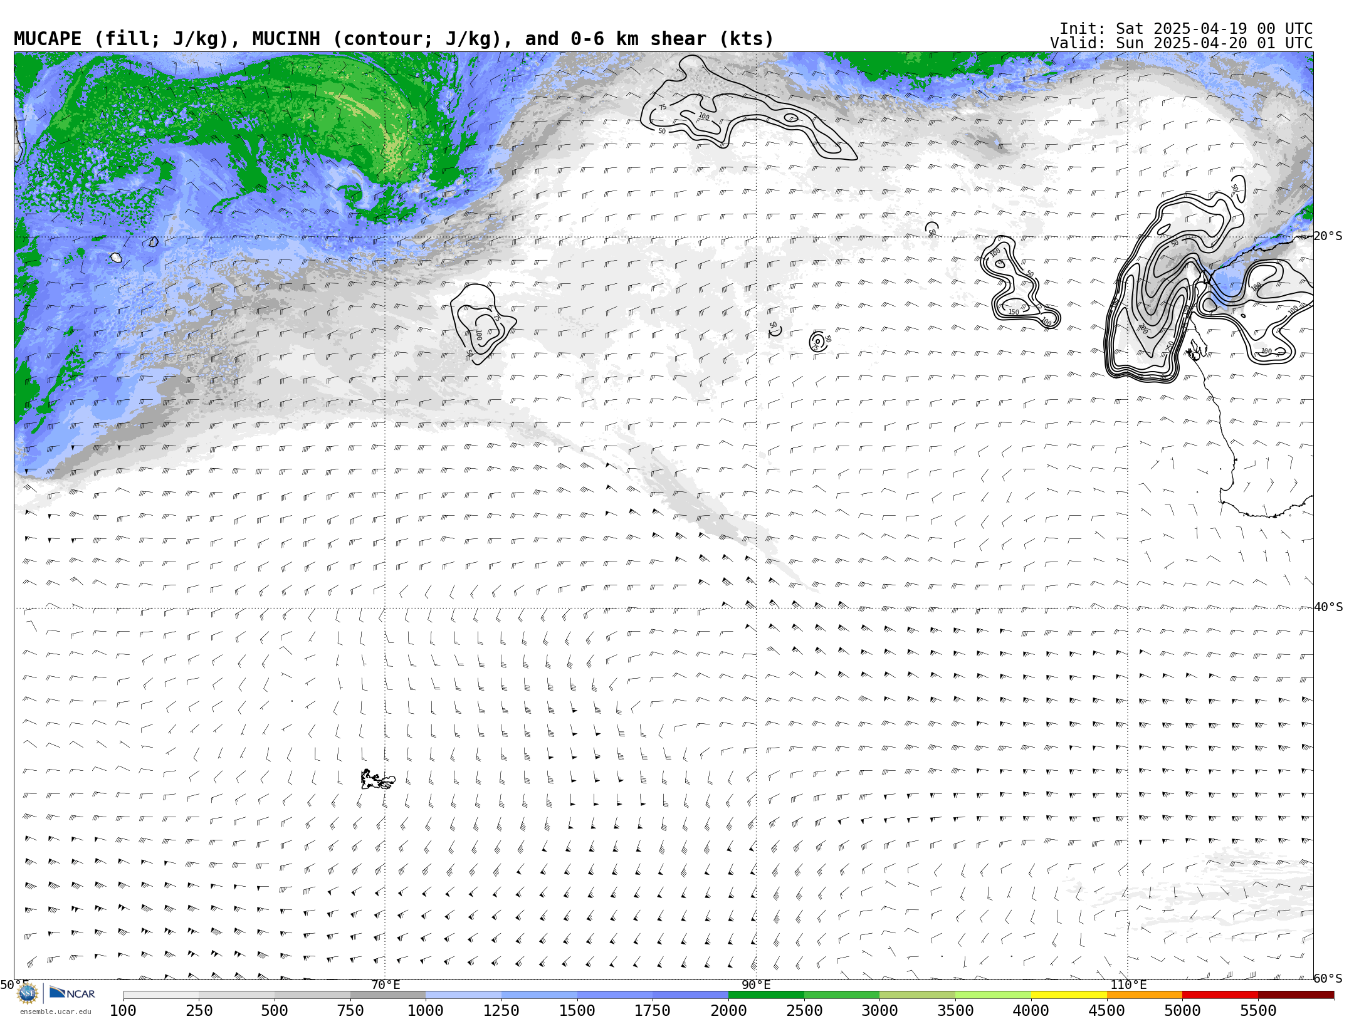Click the colorbar label 3500
Viewport: 1354px width, 1019px height.
click(956, 1011)
